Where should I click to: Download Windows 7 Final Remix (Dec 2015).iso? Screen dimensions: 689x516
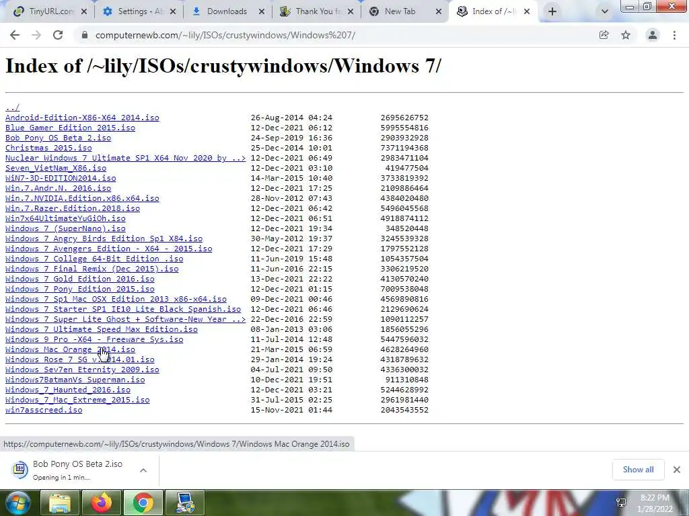[x=92, y=269]
